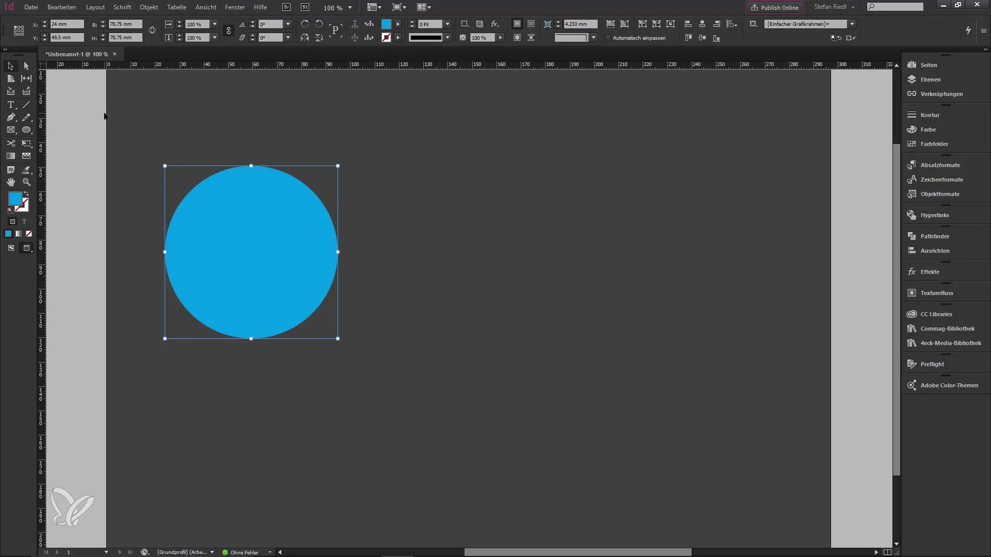The height and width of the screenshot is (557, 991).
Task: Select the Gradient Feather tool
Action: (x=26, y=156)
